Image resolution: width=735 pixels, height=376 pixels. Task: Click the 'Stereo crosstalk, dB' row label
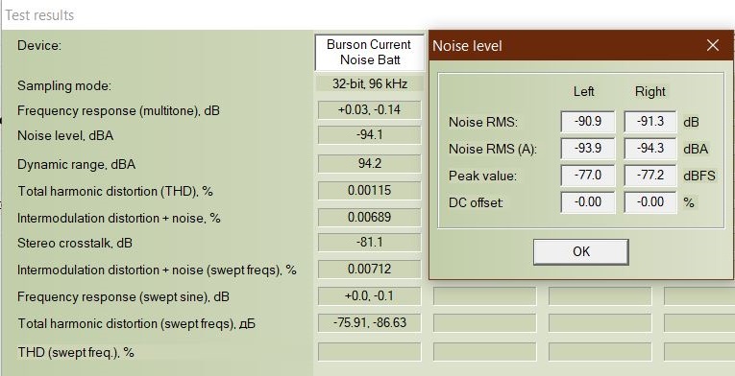(x=75, y=243)
